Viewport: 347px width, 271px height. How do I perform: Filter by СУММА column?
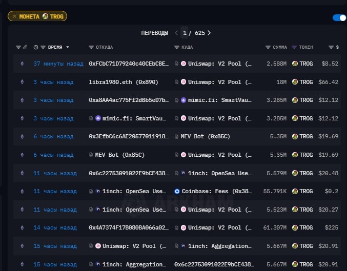[268, 47]
